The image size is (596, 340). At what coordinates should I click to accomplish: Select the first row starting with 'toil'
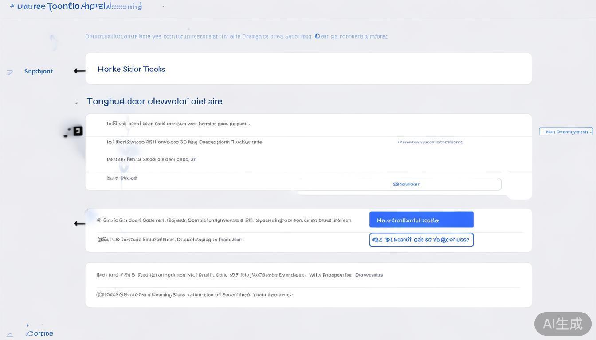tap(178, 124)
